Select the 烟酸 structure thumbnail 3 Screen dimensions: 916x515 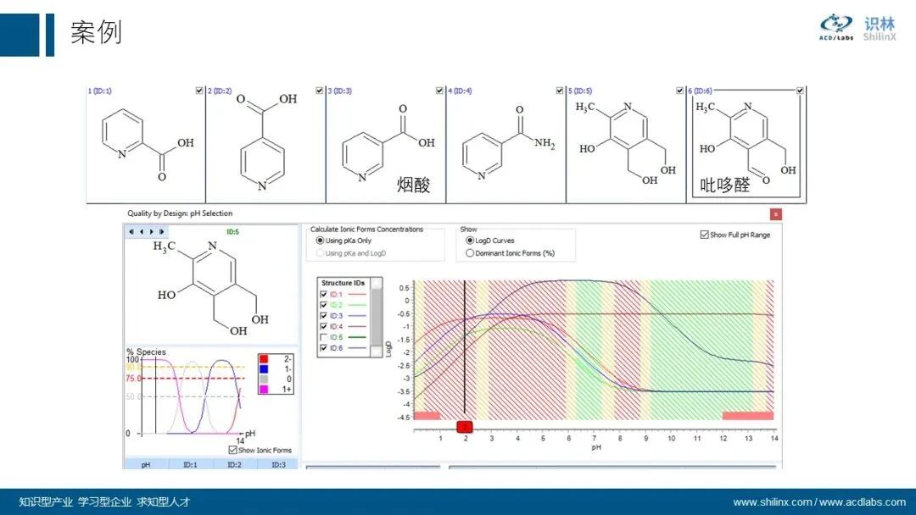(386, 145)
